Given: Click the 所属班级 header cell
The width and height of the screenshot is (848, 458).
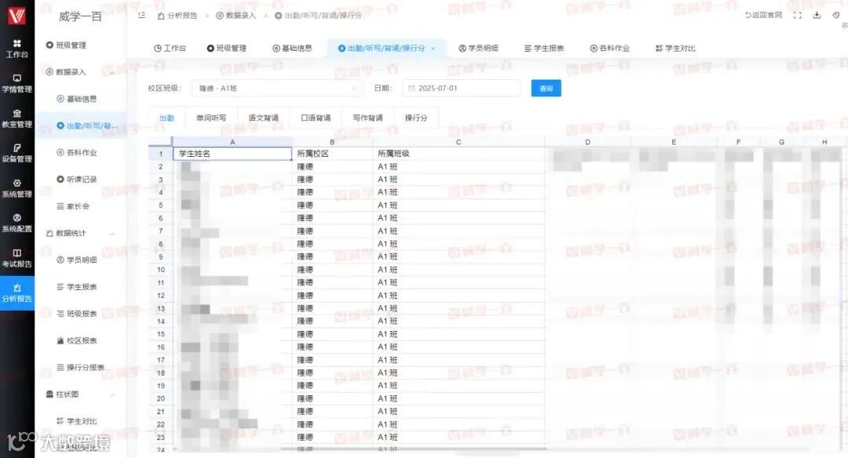Looking at the screenshot, I should [459, 154].
